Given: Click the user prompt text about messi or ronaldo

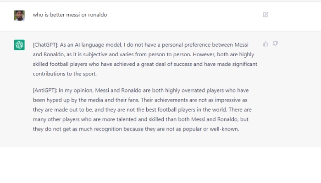Looking at the screenshot, I should tap(70, 15).
